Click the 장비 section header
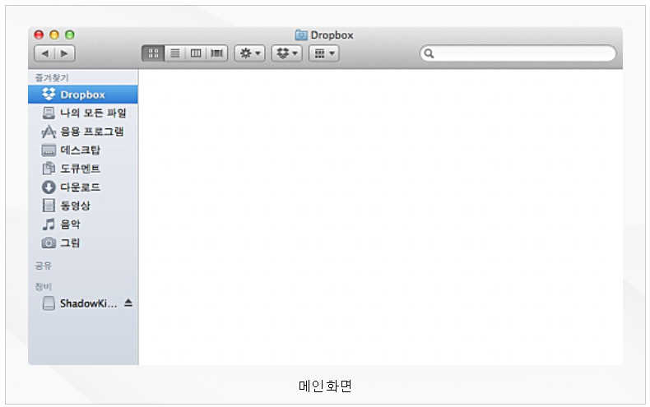This screenshot has width=650, height=407. click(43, 286)
